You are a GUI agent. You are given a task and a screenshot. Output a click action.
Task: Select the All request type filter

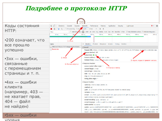pos(83,32)
